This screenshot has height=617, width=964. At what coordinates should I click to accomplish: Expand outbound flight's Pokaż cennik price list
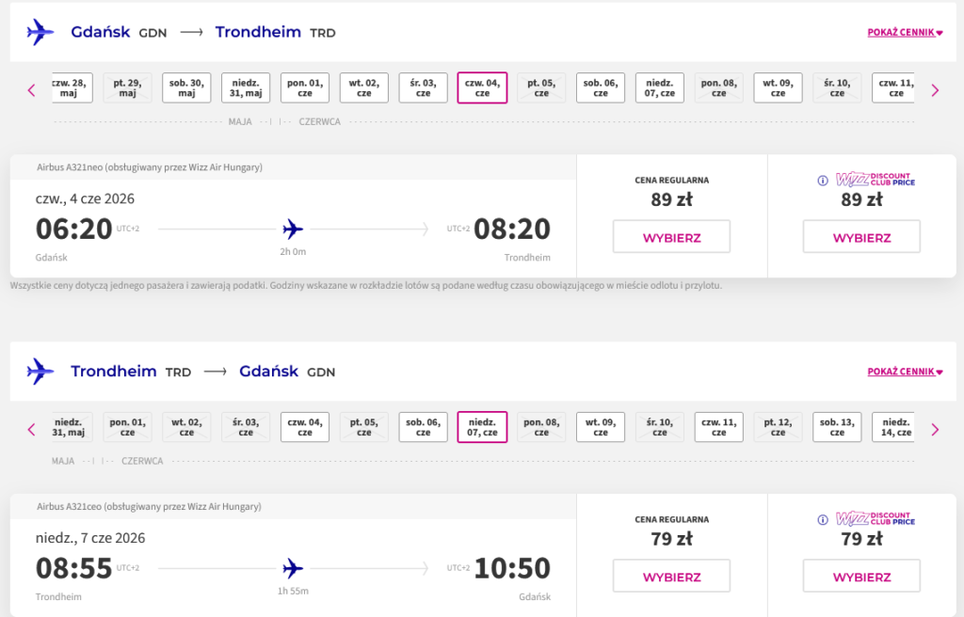point(905,33)
